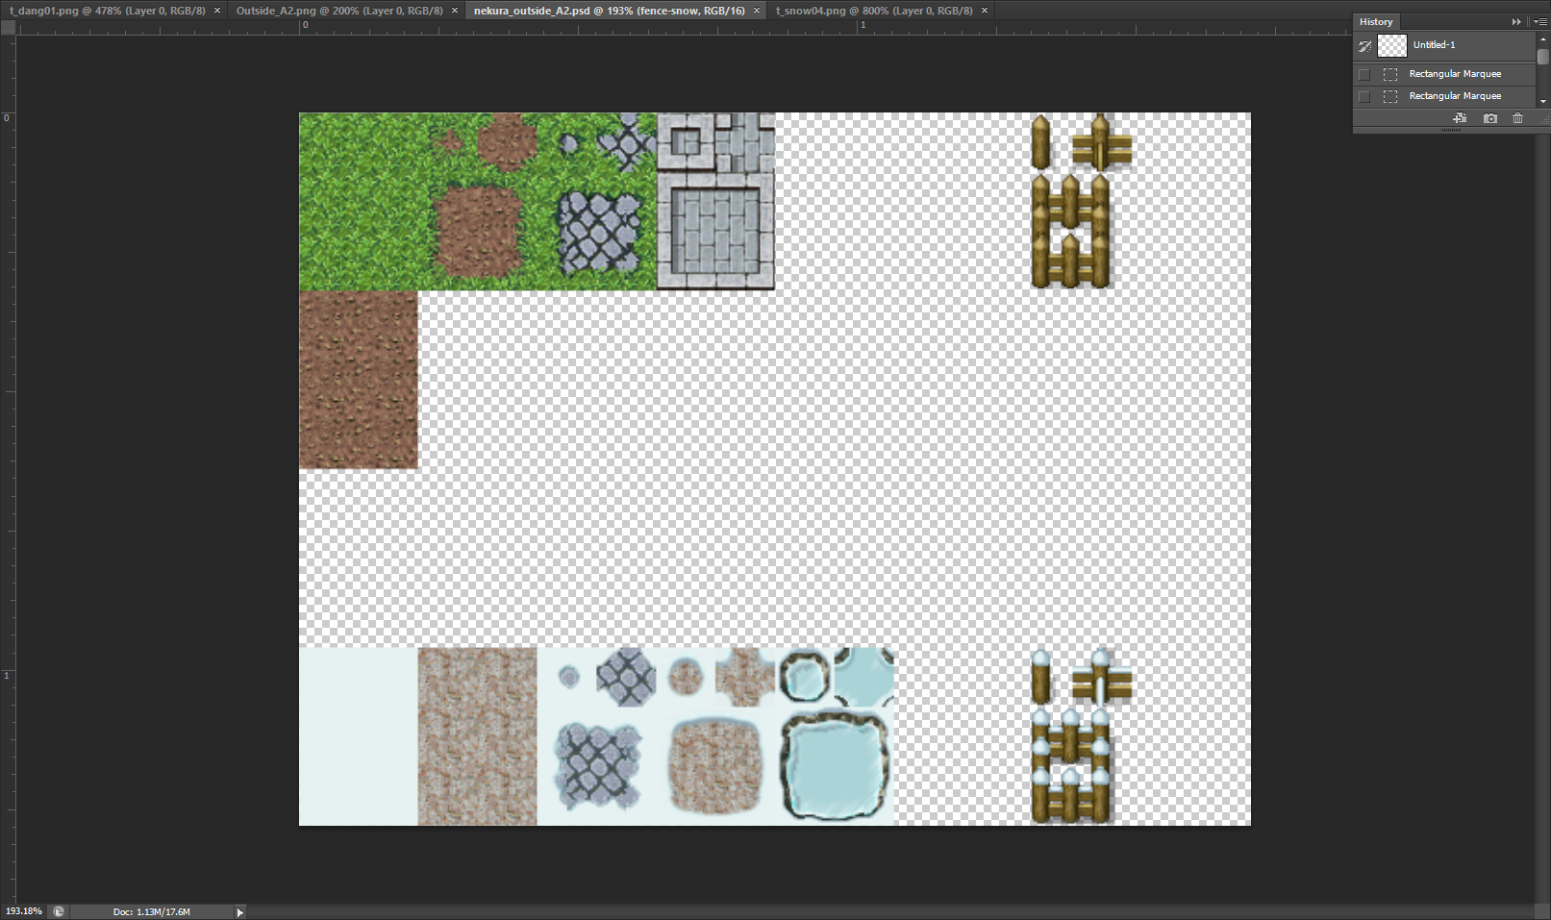Click the history brush source icon for Untitled-1
Screen dimensions: 1551x920
coord(1364,45)
